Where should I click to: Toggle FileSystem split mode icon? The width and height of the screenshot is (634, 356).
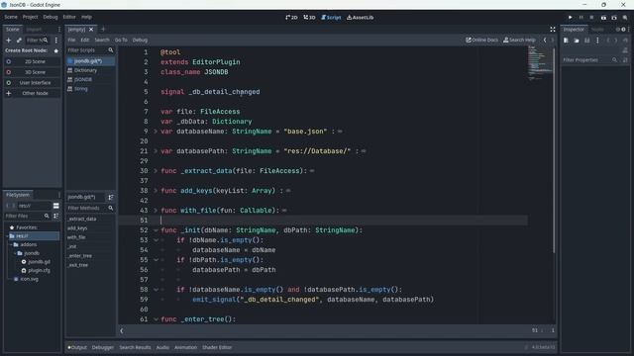pyautogui.click(x=56, y=206)
